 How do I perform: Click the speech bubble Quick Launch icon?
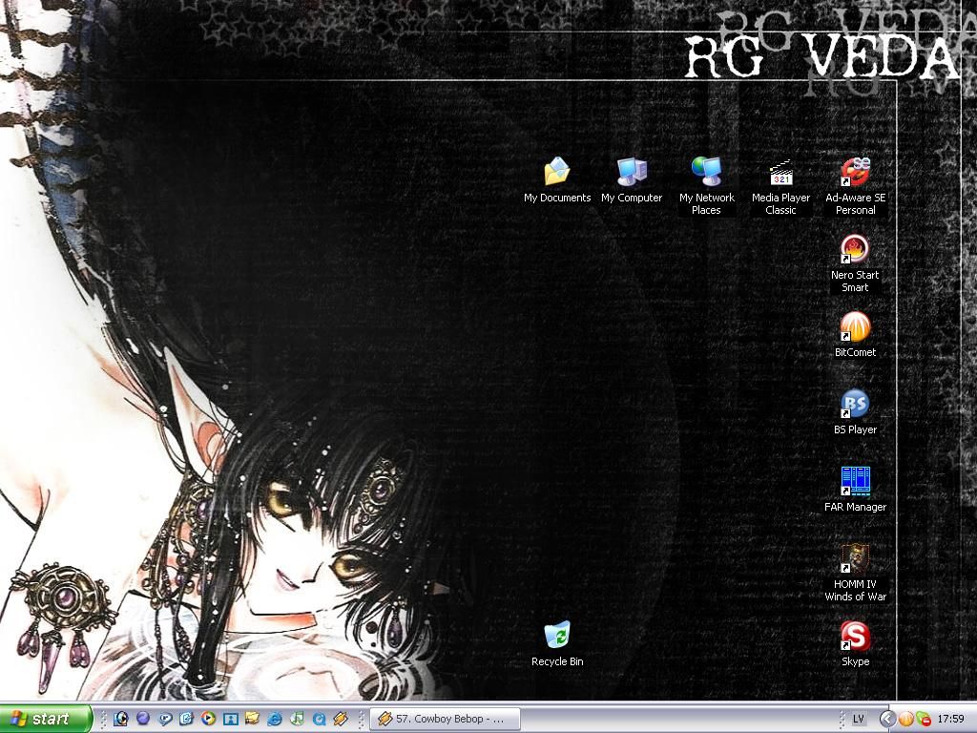click(164, 719)
